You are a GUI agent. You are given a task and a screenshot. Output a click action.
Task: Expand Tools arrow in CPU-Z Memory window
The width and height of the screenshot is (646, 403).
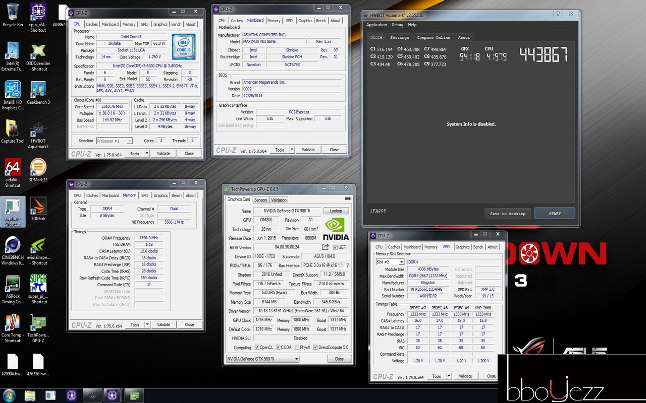(x=147, y=324)
